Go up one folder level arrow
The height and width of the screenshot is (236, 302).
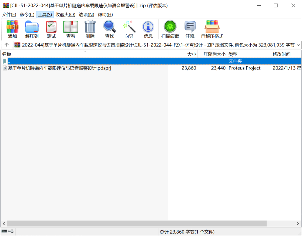point(6,45)
